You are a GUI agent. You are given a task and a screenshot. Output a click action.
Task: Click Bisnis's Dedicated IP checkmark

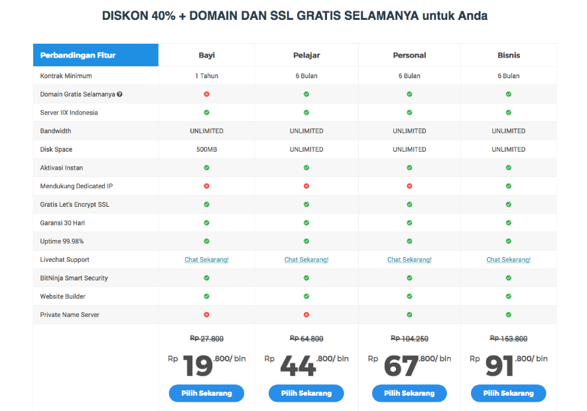point(508,186)
